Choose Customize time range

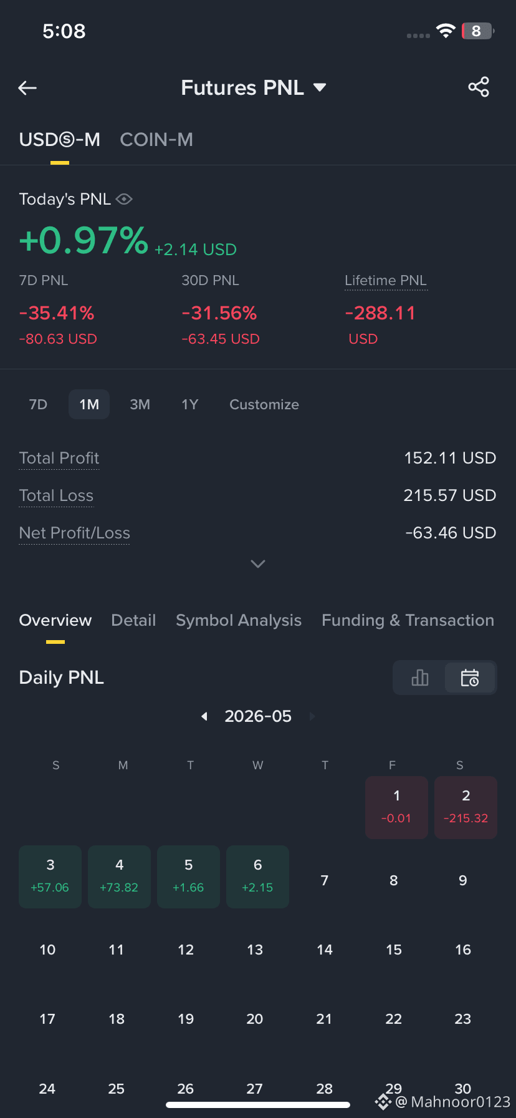point(264,404)
